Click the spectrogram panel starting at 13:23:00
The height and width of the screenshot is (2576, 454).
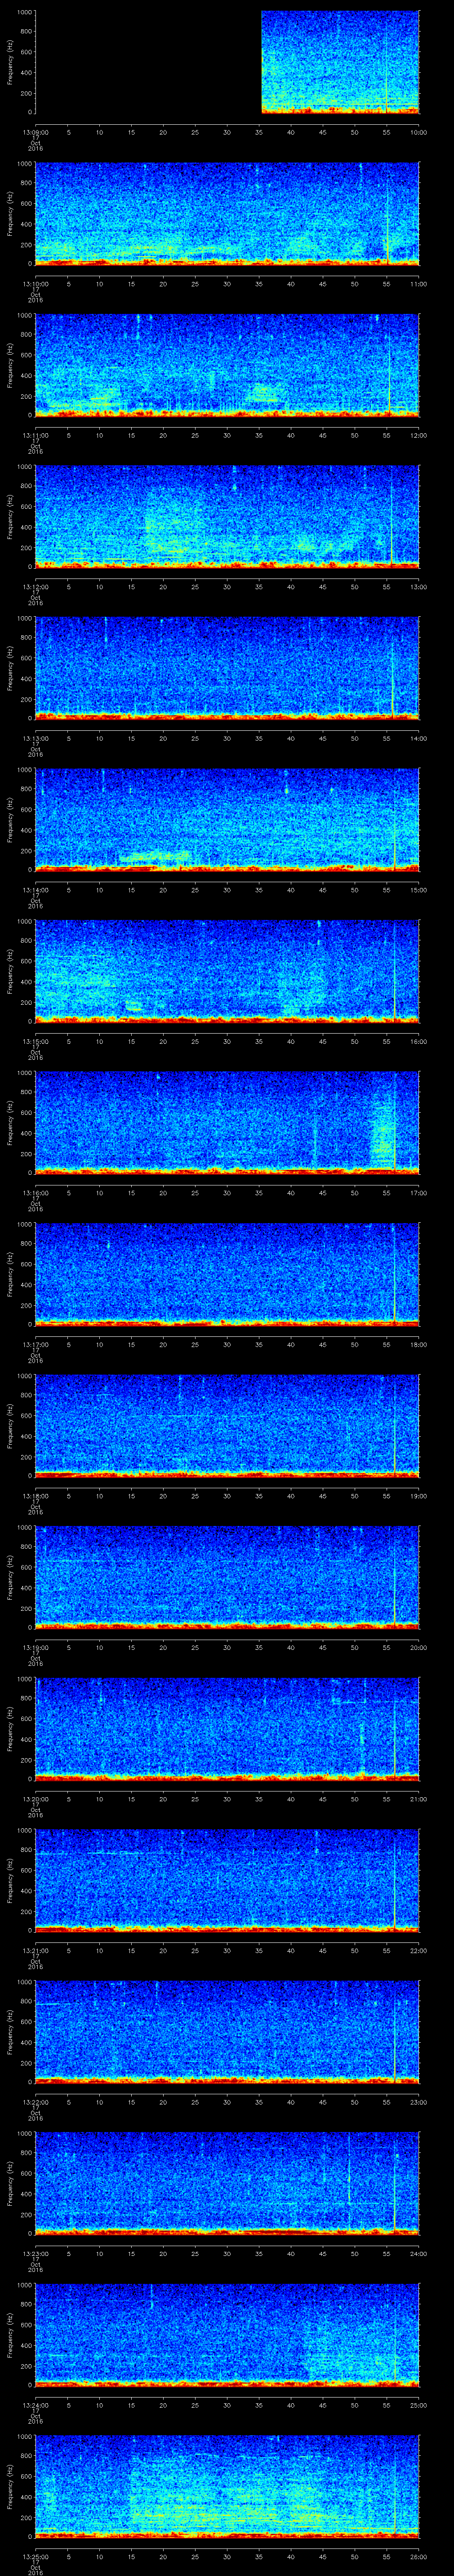(227, 2183)
